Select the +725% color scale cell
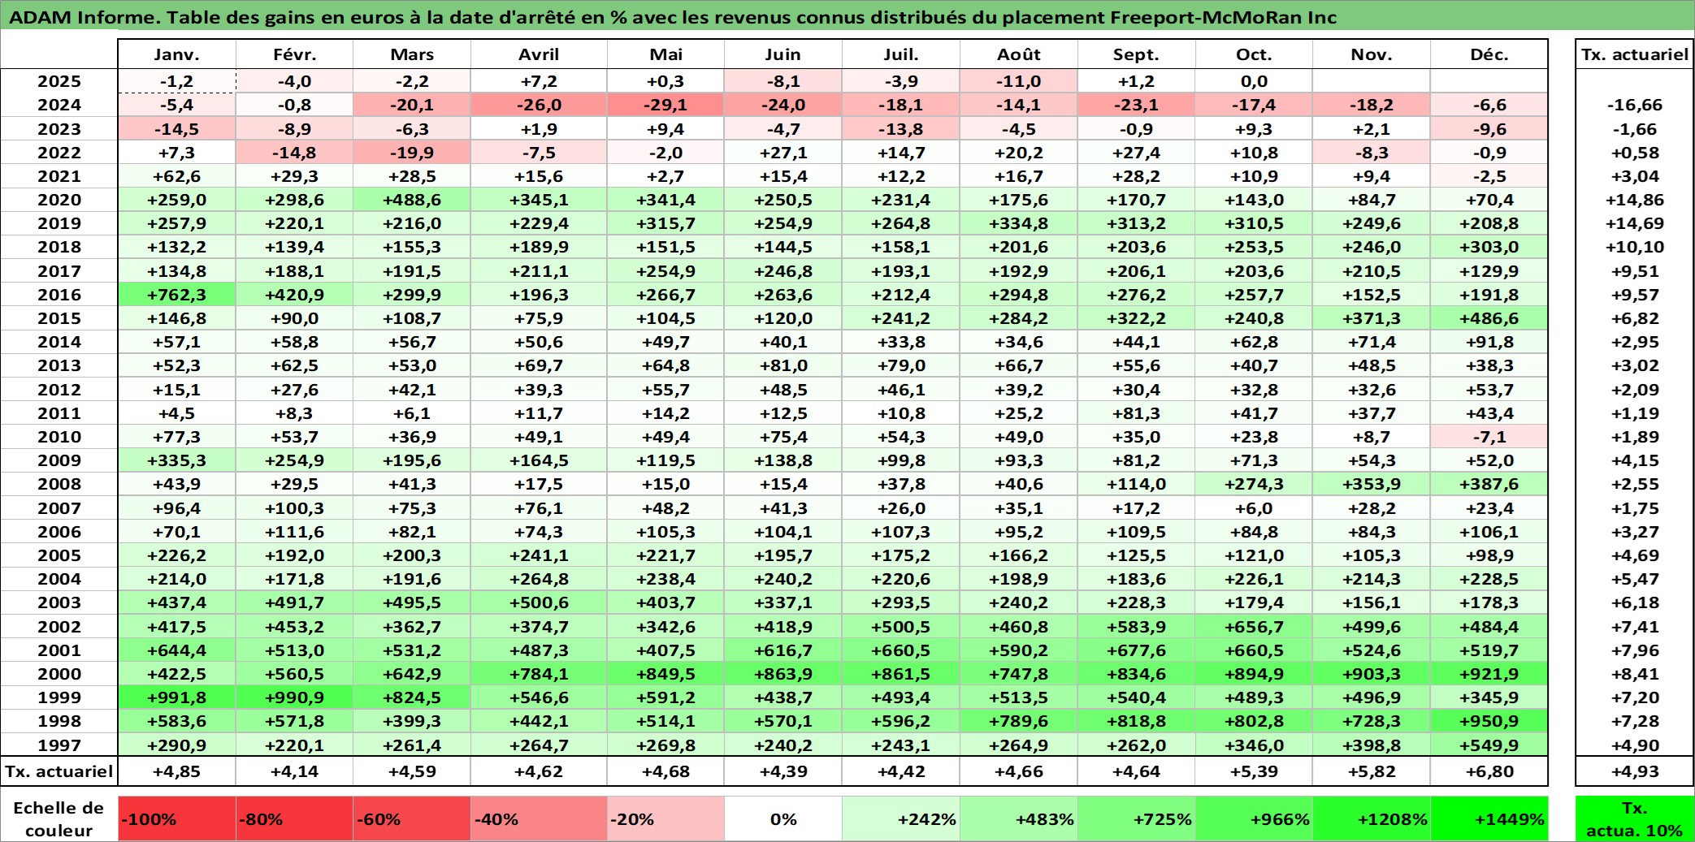Viewport: 1695px width, 842px height. point(1136,818)
